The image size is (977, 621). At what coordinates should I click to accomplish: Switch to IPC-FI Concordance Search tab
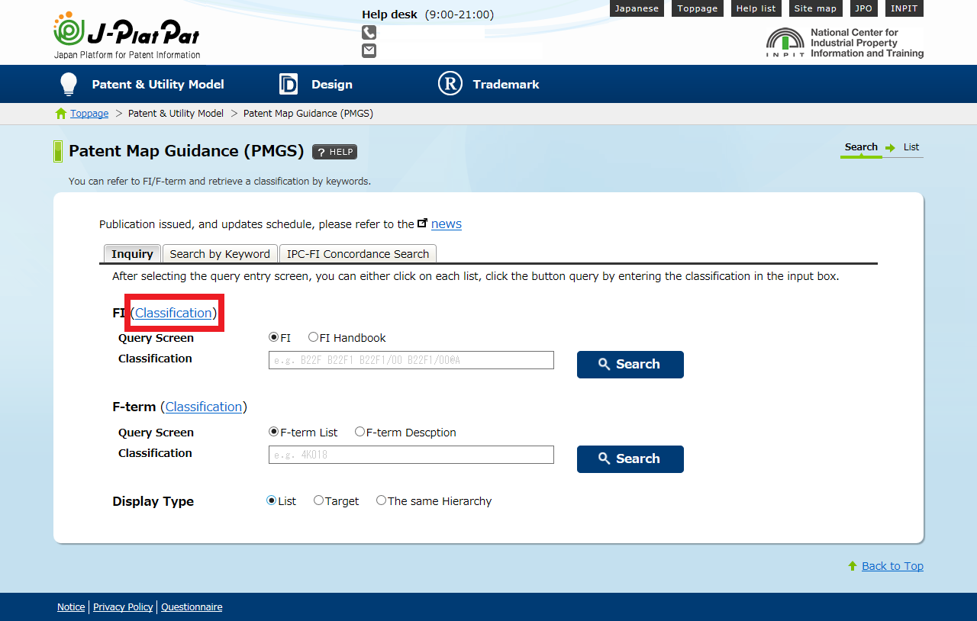coord(358,254)
